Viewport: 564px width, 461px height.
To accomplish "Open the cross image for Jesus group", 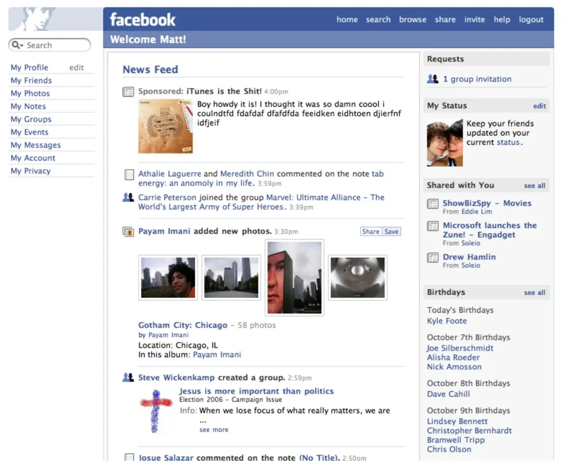I will pyautogui.click(x=157, y=412).
